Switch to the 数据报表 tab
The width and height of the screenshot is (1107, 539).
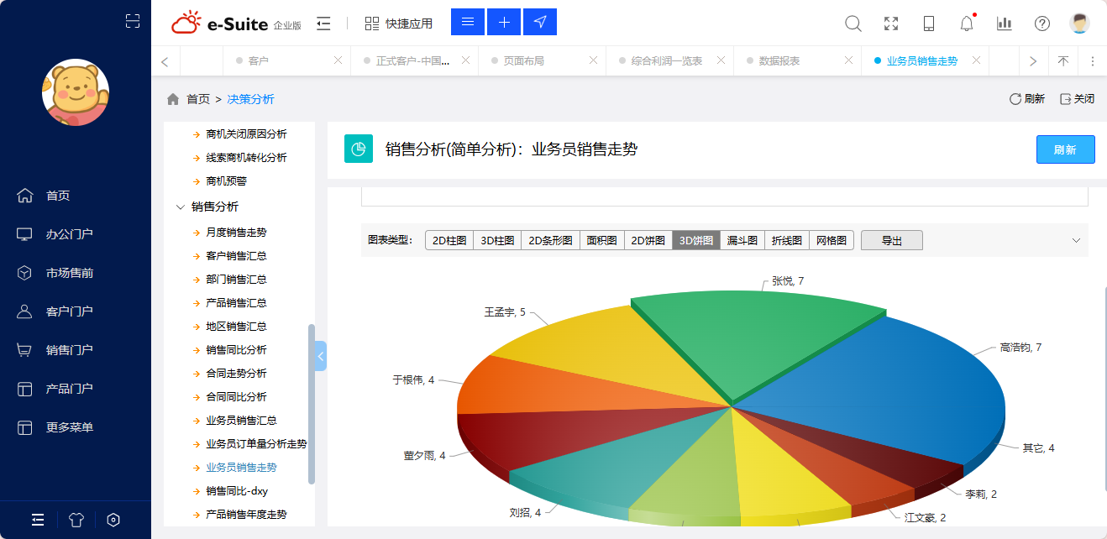(x=779, y=60)
